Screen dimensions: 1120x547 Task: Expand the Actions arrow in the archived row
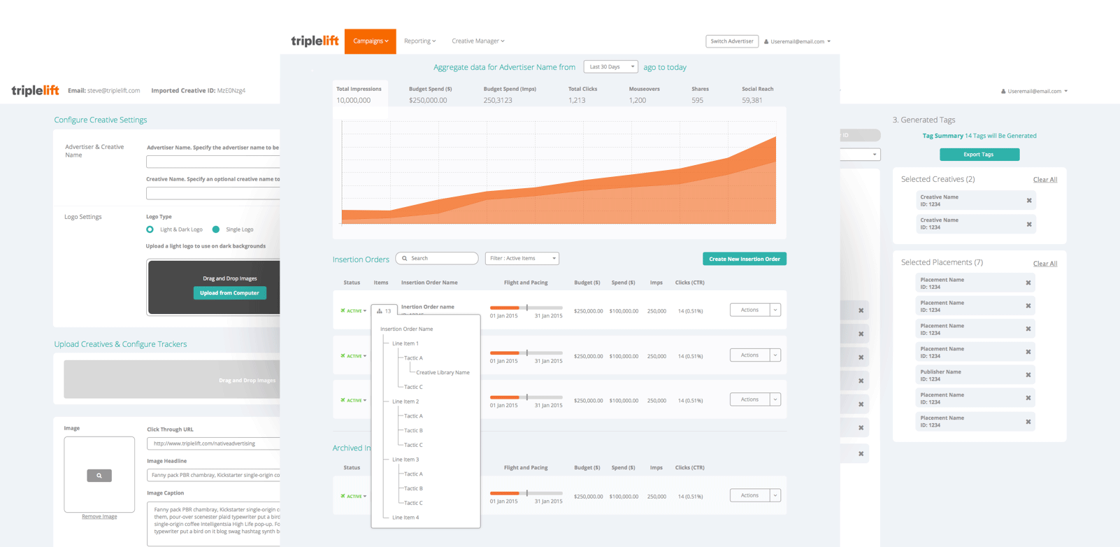pos(775,495)
